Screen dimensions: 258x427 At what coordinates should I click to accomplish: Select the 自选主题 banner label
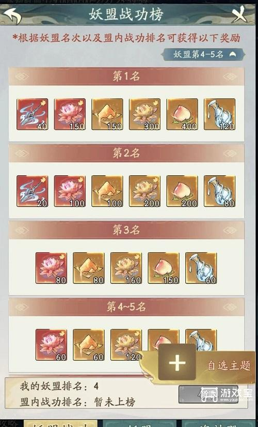coord(229,365)
